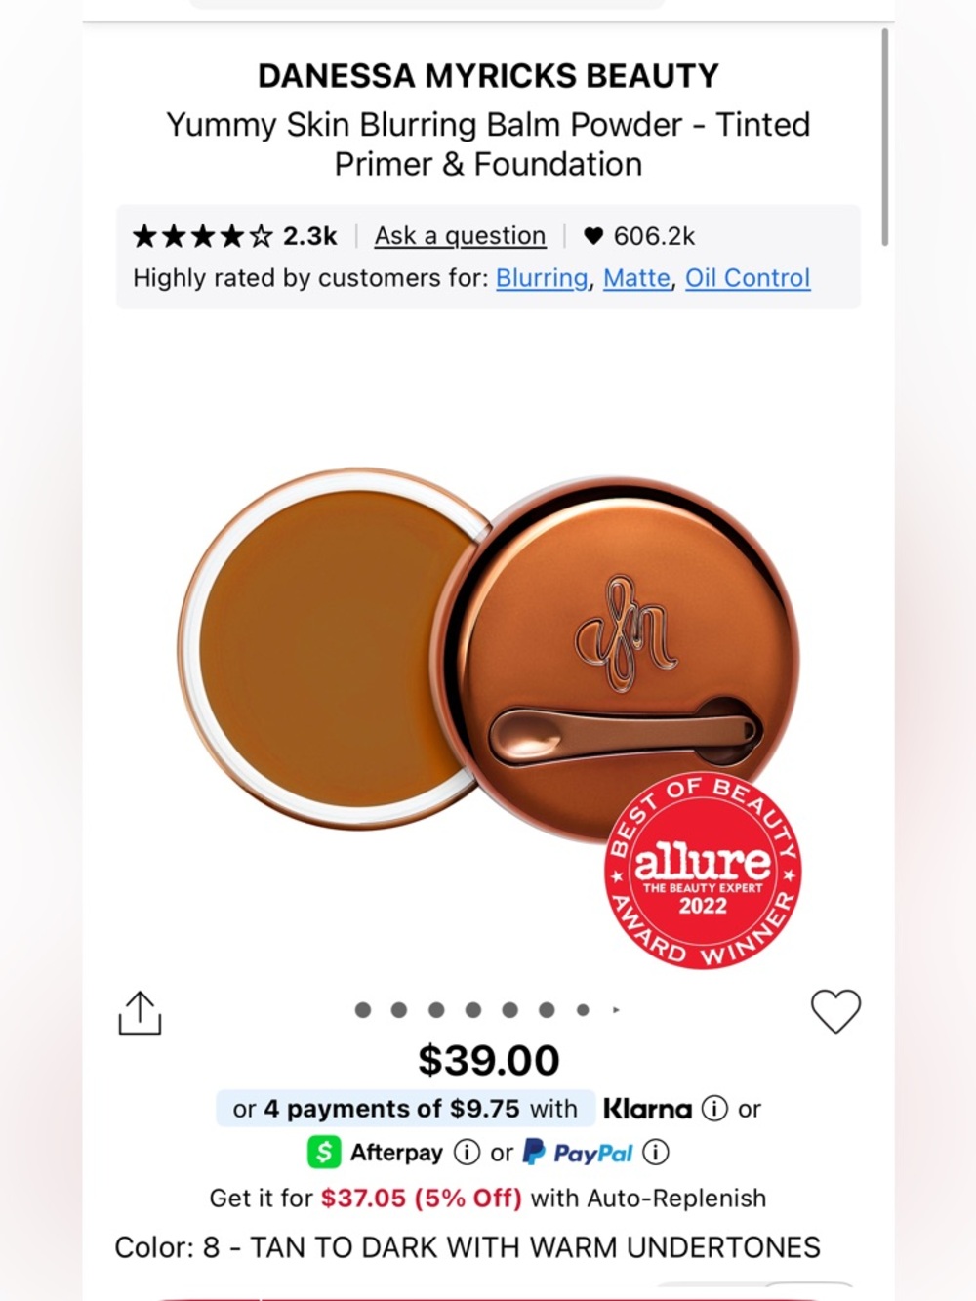Add product to Loves with heart outline
Image resolution: width=976 pixels, height=1301 pixels.
[836, 1011]
